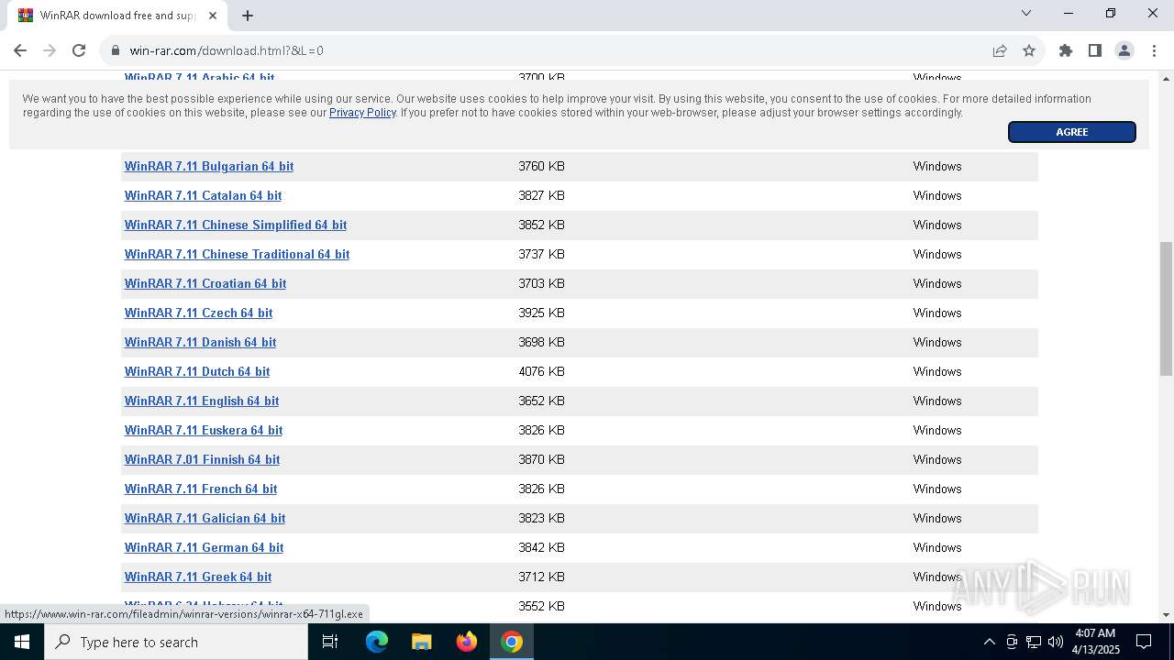The height and width of the screenshot is (660, 1174).
Task: Show hidden system tray icons
Action: pyautogui.click(x=989, y=642)
